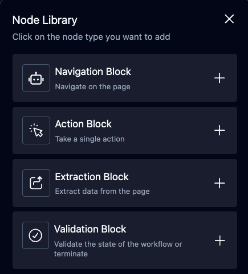Add an Extraction Block via its plus icon
The width and height of the screenshot is (248, 274).
219,183
